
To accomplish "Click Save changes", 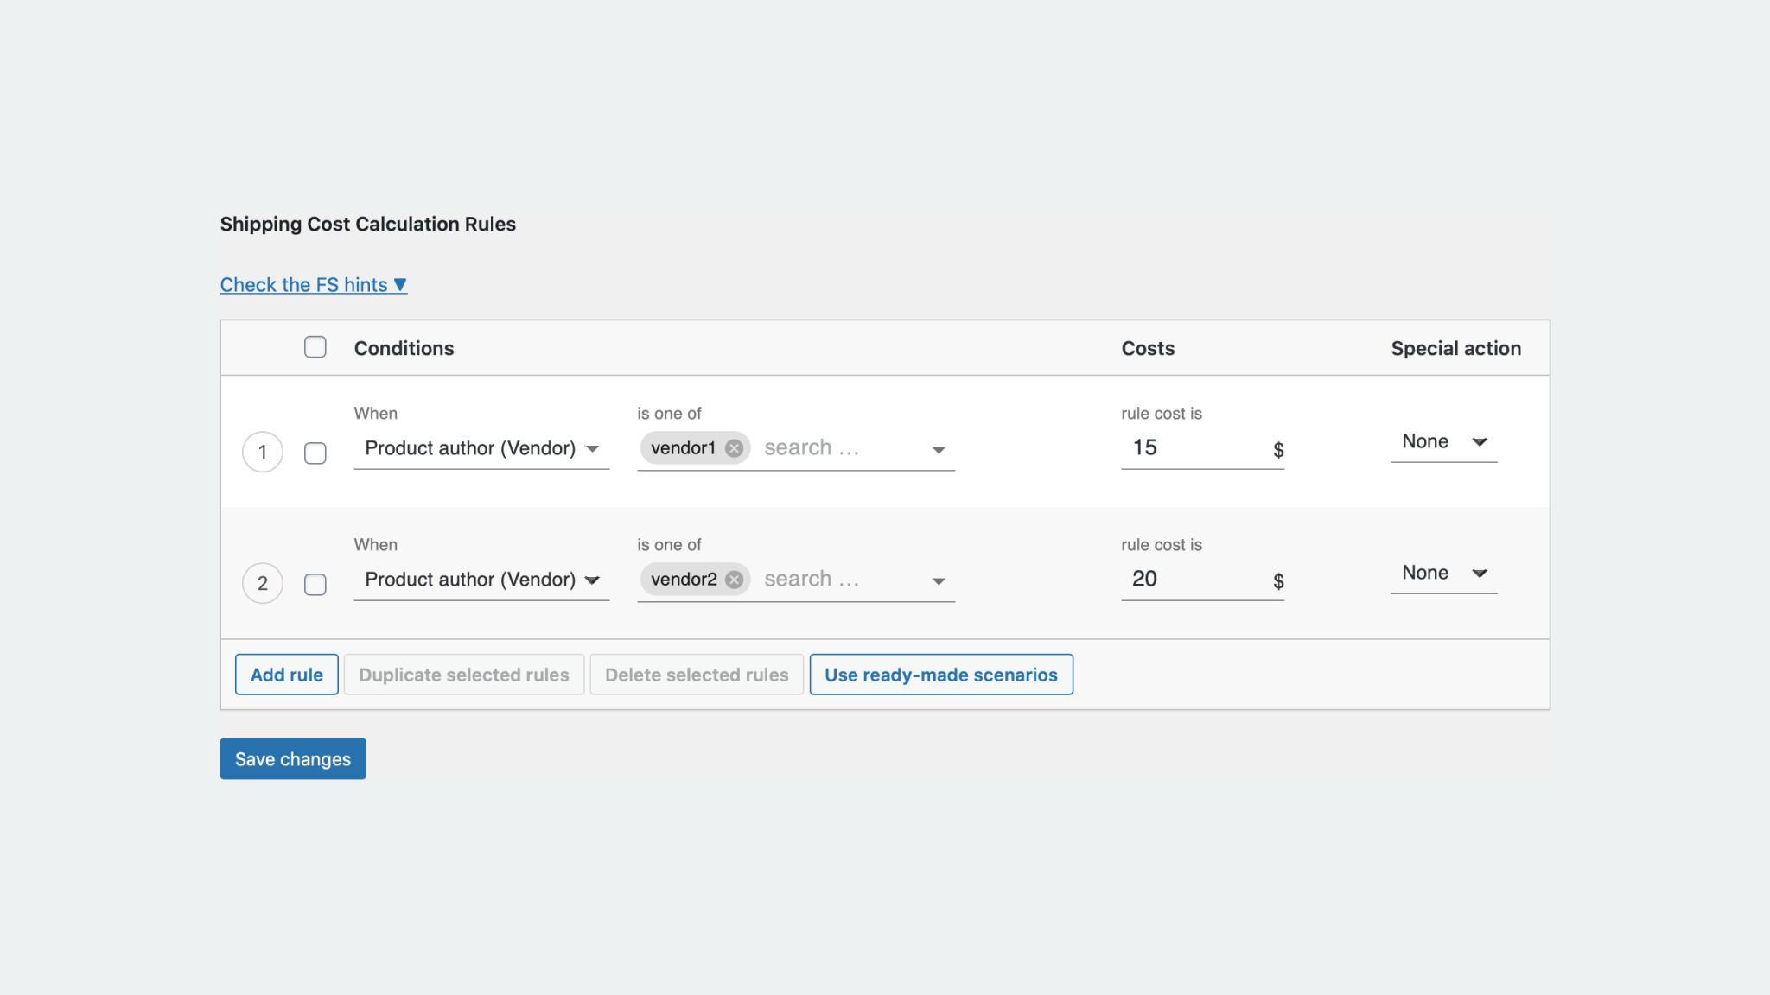I will point(292,758).
